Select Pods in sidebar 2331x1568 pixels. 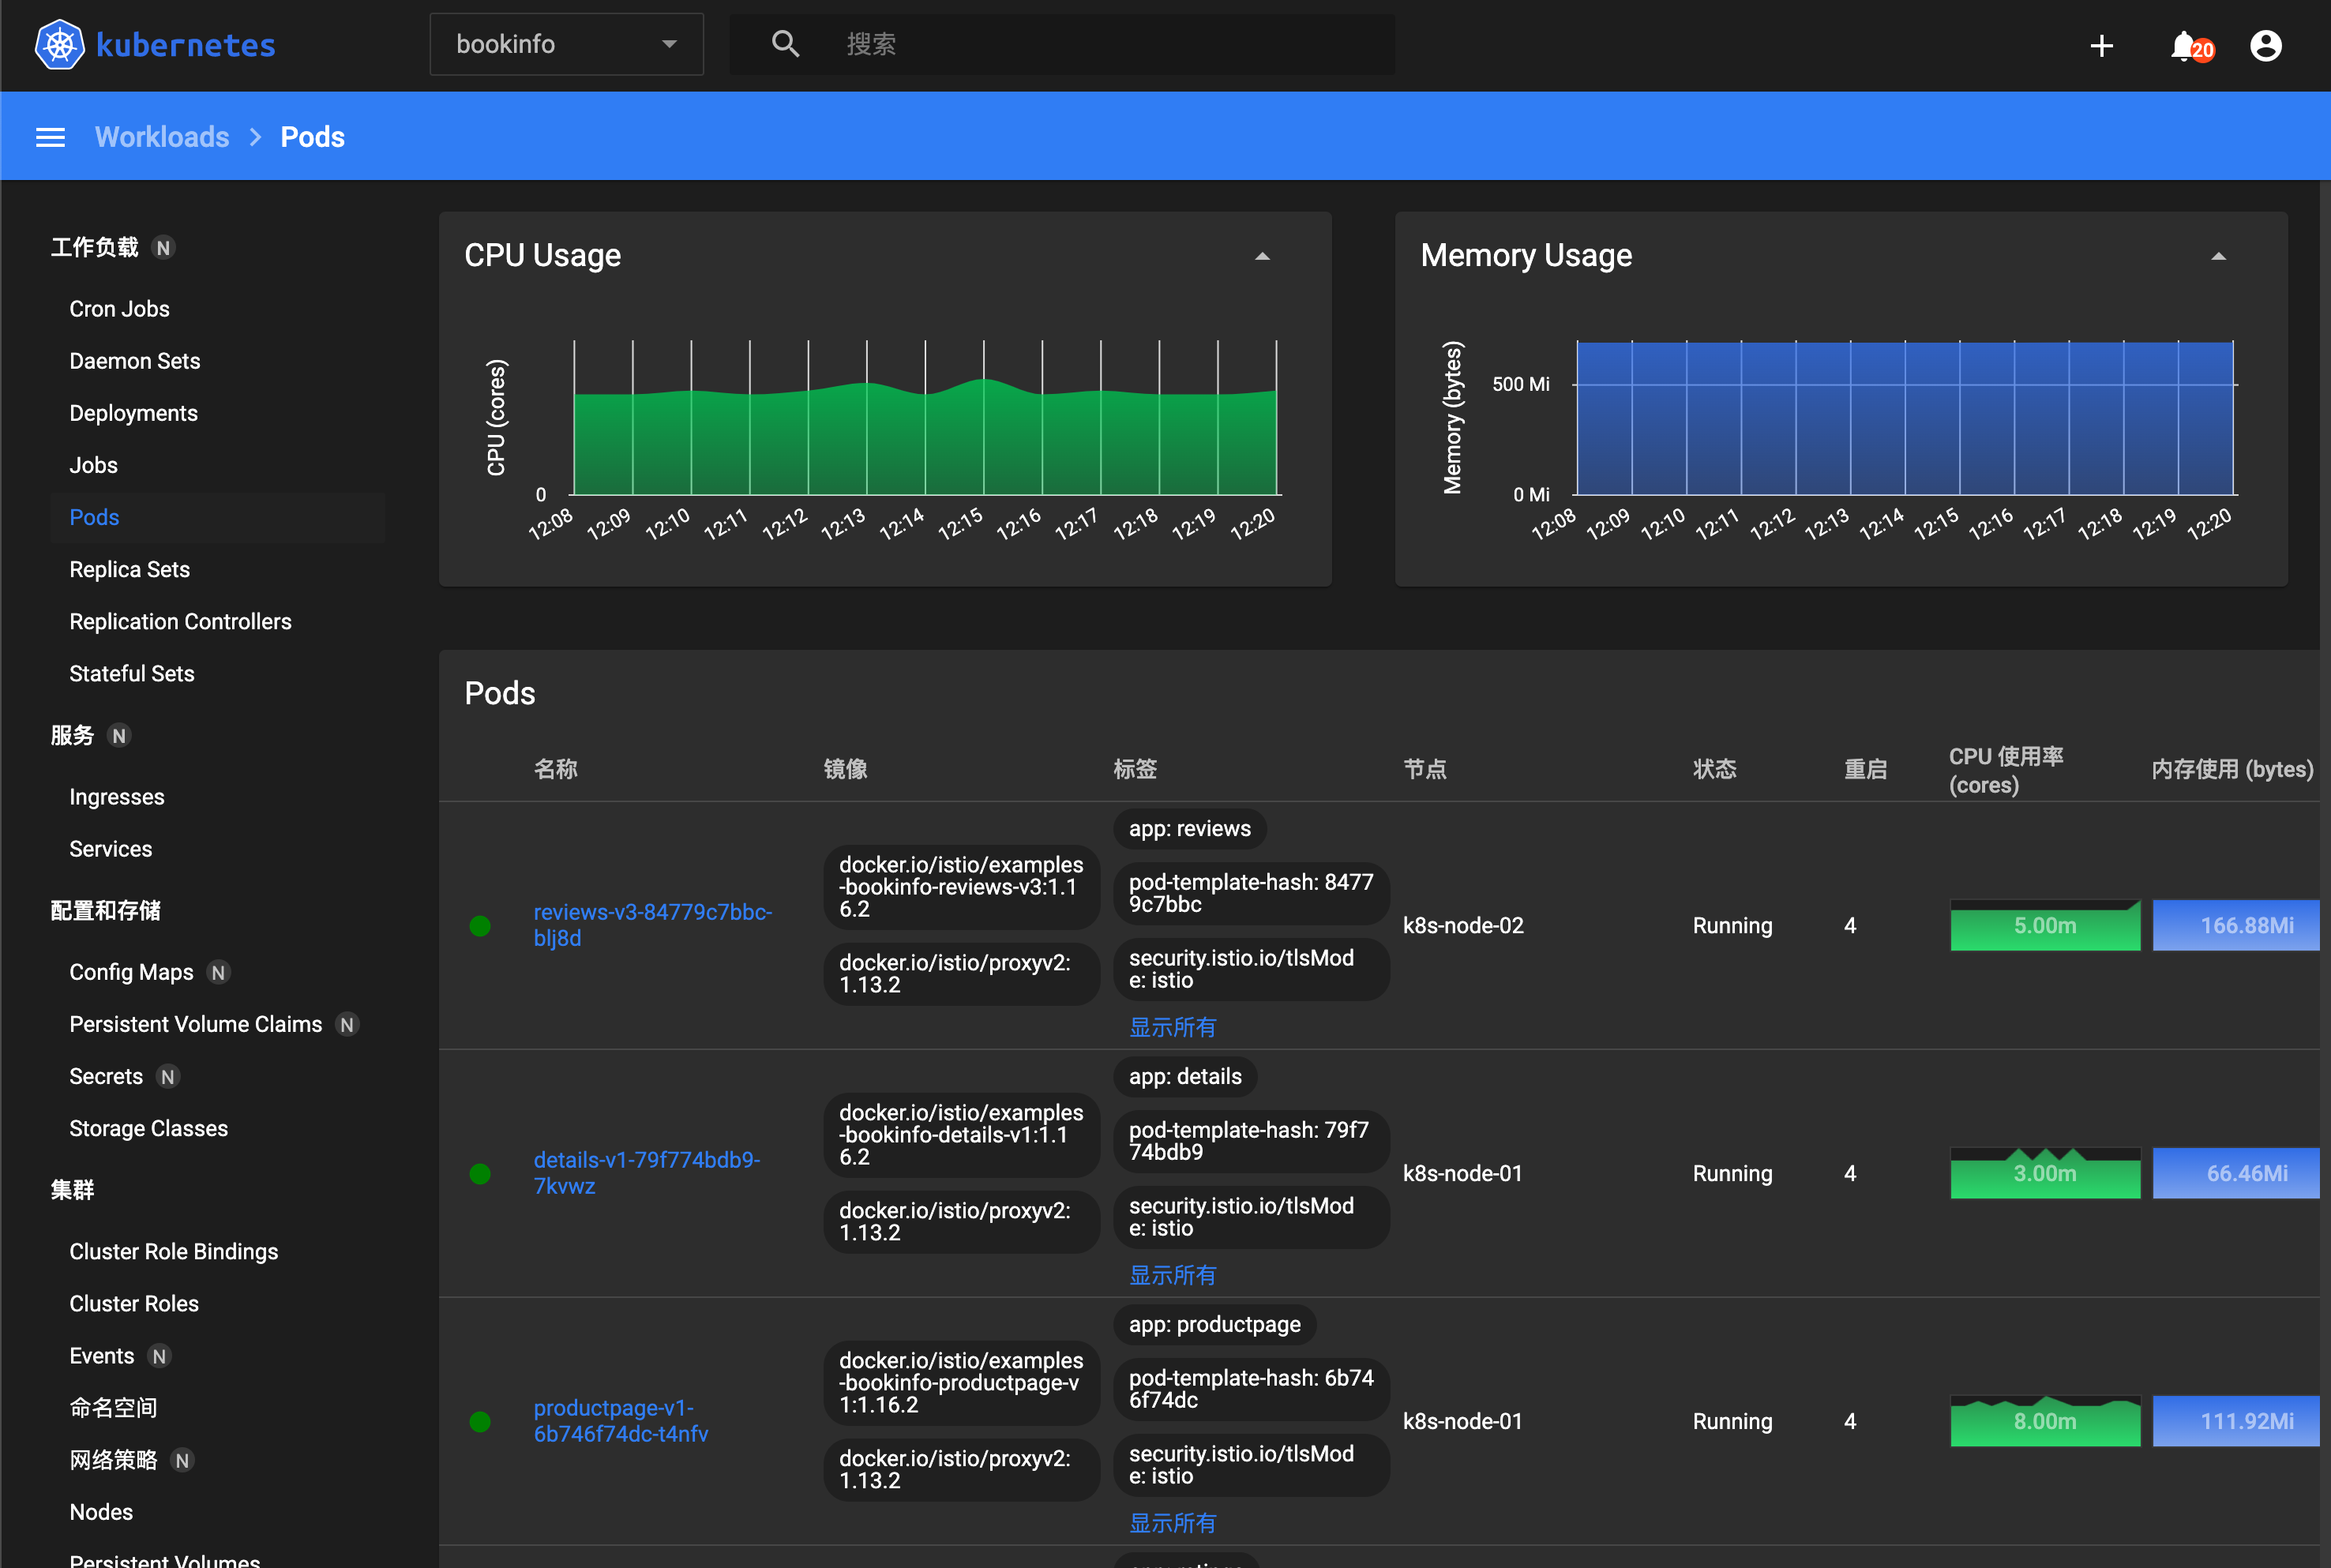tap(94, 517)
